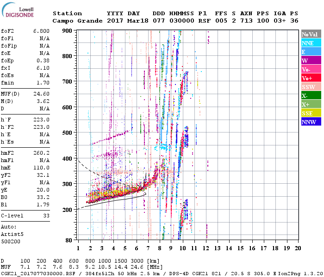Click the fxI value 6.10
The height and width of the screenshot is (277, 324).
point(43,68)
